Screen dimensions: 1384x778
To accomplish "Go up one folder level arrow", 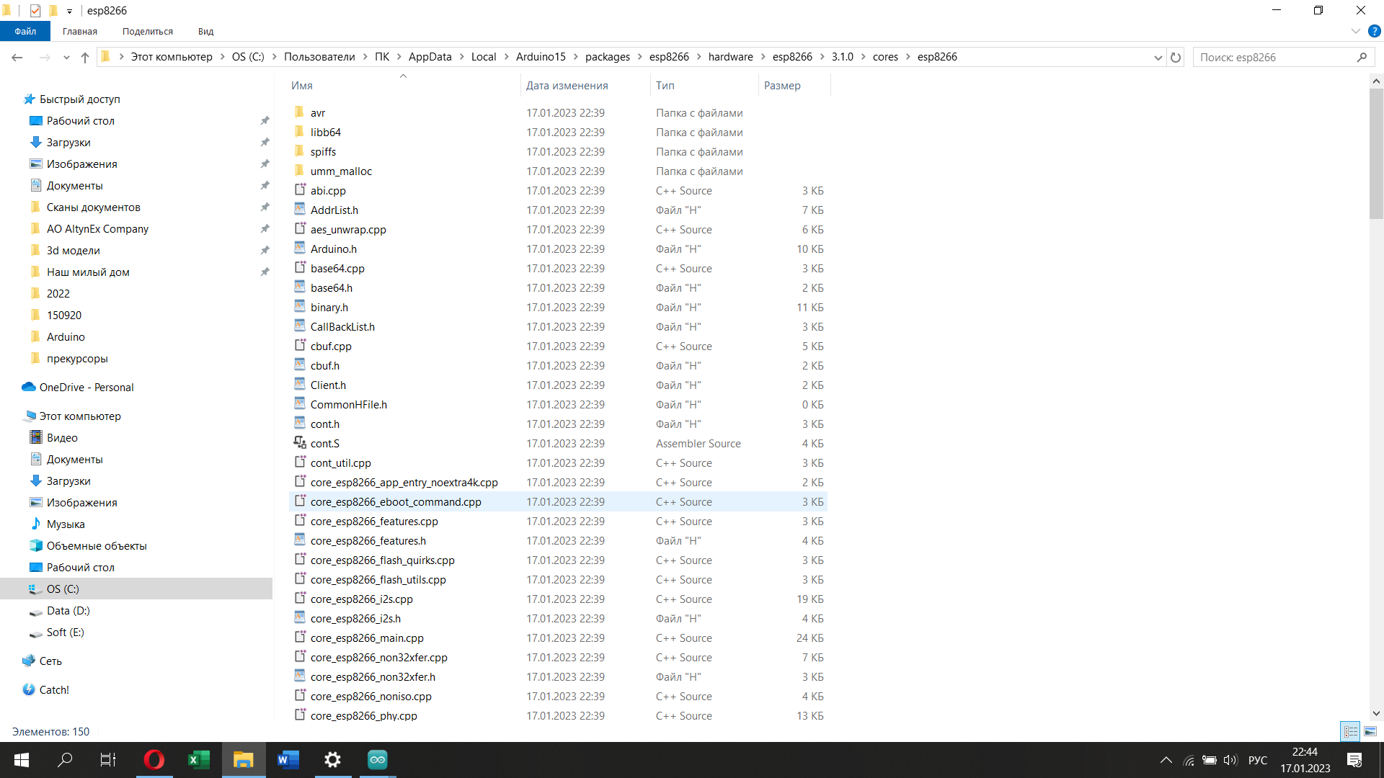I will [85, 57].
